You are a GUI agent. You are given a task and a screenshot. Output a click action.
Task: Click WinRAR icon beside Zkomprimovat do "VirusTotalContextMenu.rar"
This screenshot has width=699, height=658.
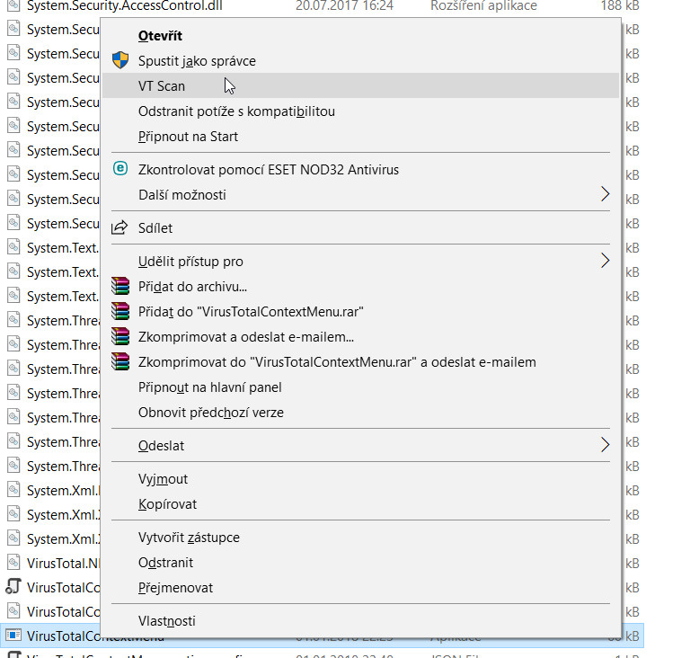point(120,361)
